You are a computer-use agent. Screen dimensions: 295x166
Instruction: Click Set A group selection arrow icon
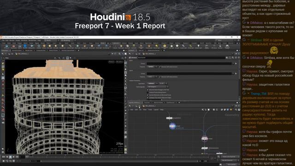pyautogui.click(x=236, y=64)
